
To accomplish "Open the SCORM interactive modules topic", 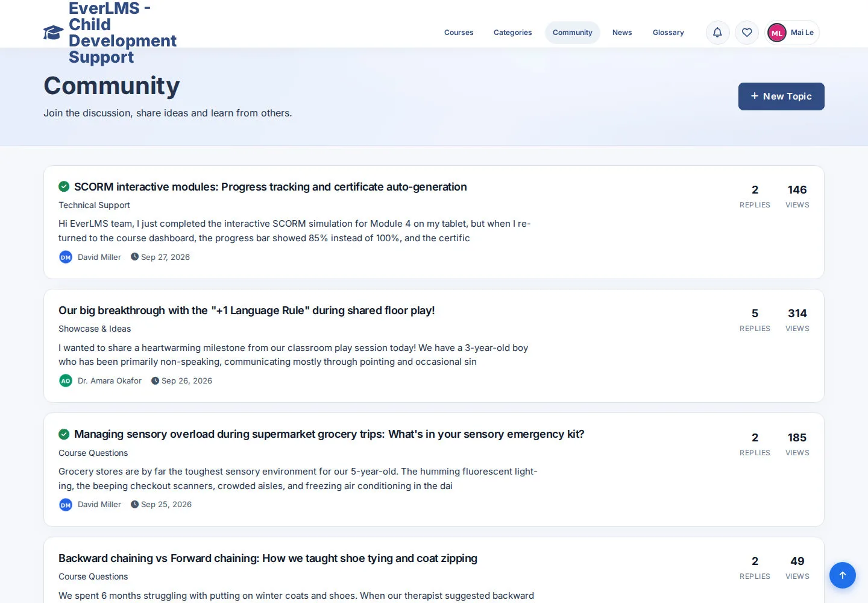I will pyautogui.click(x=271, y=187).
